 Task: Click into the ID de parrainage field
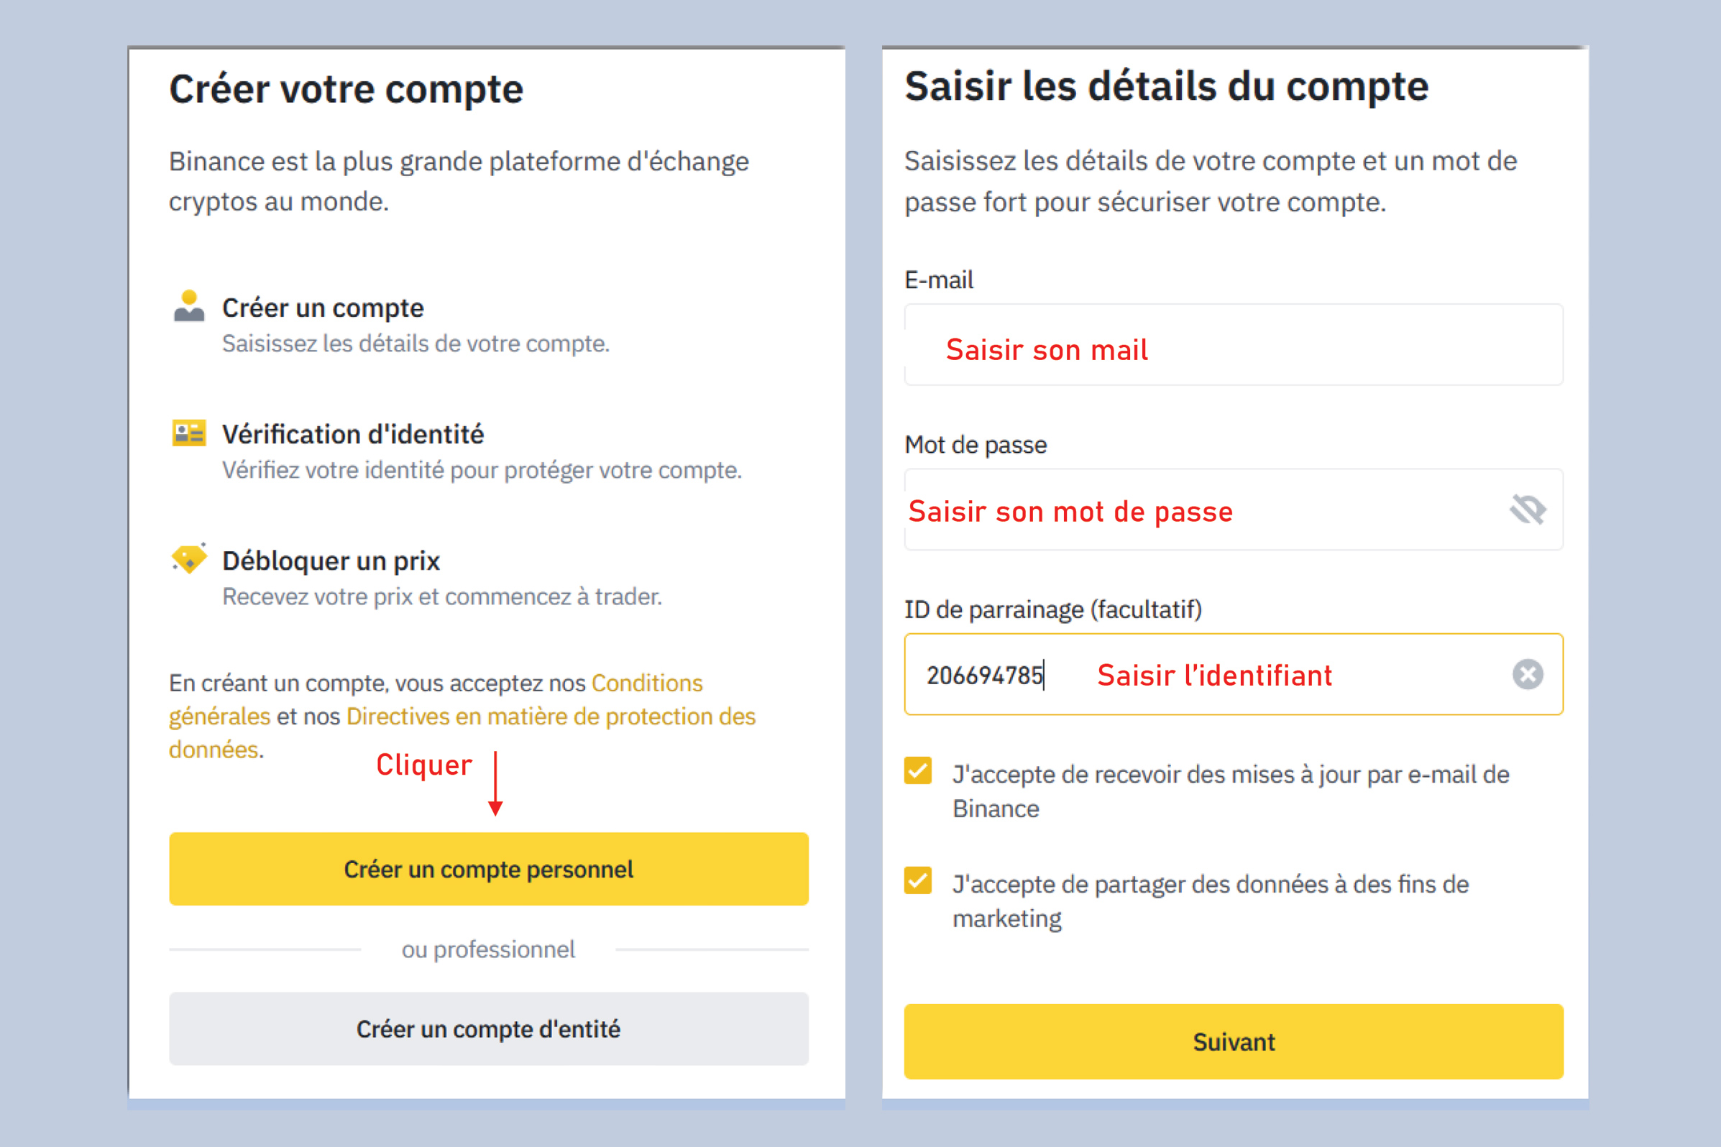coord(1234,674)
